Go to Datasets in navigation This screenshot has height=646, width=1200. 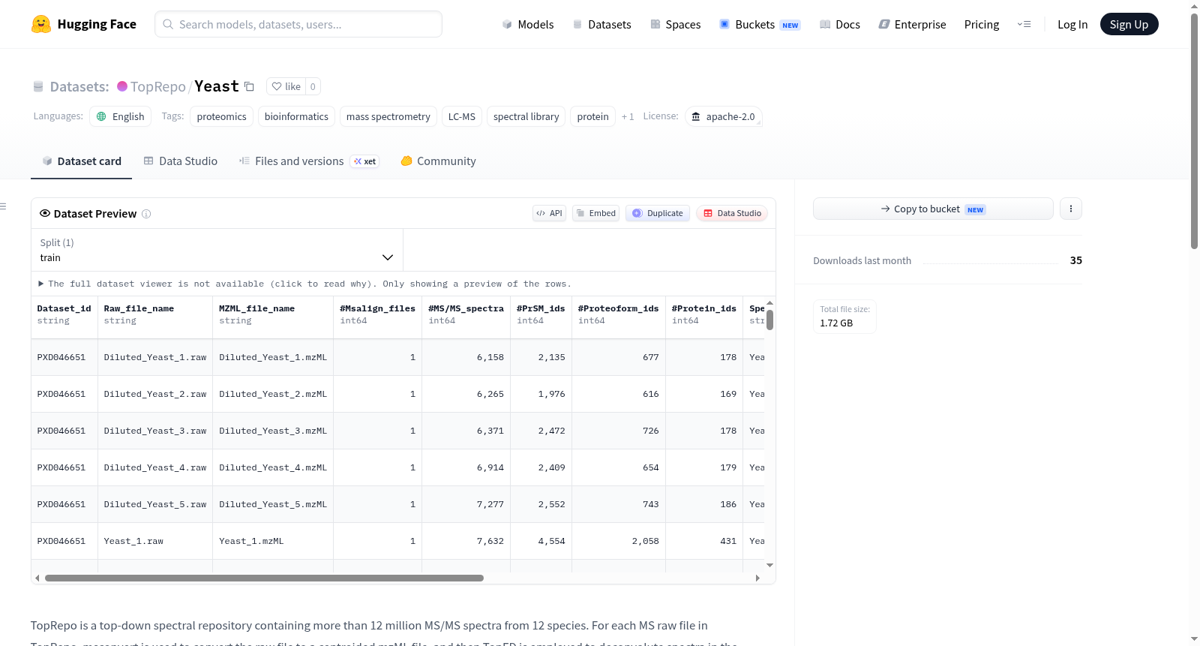coord(601,24)
